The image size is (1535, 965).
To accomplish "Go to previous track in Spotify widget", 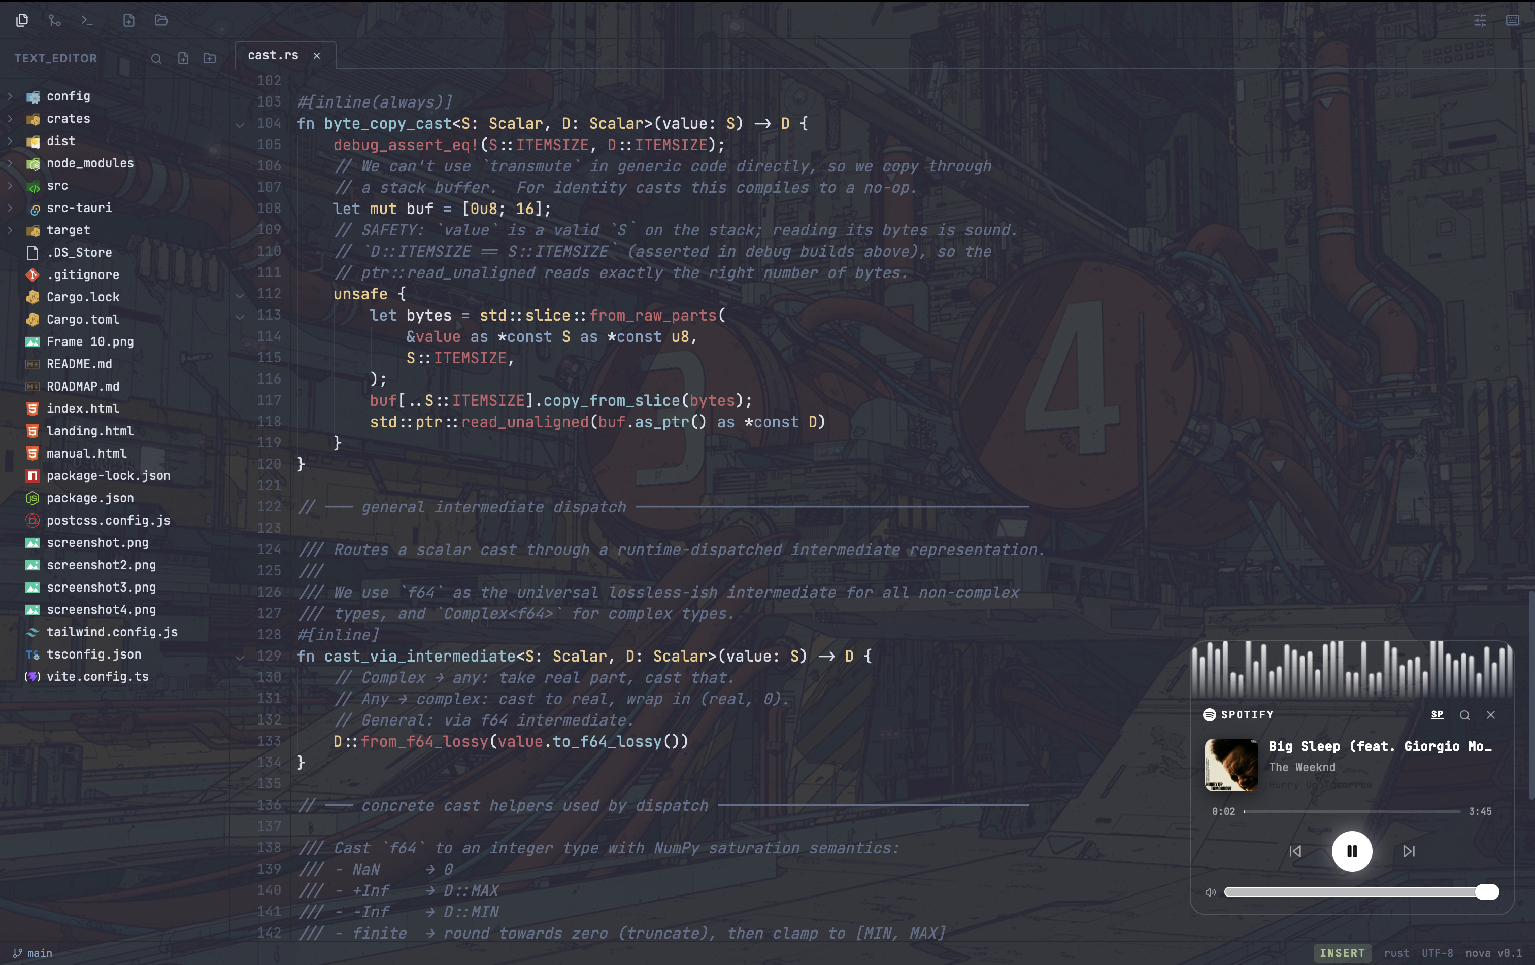I will [1295, 851].
